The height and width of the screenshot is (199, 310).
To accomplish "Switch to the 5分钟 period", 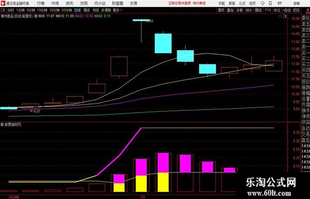I will point(31,10).
